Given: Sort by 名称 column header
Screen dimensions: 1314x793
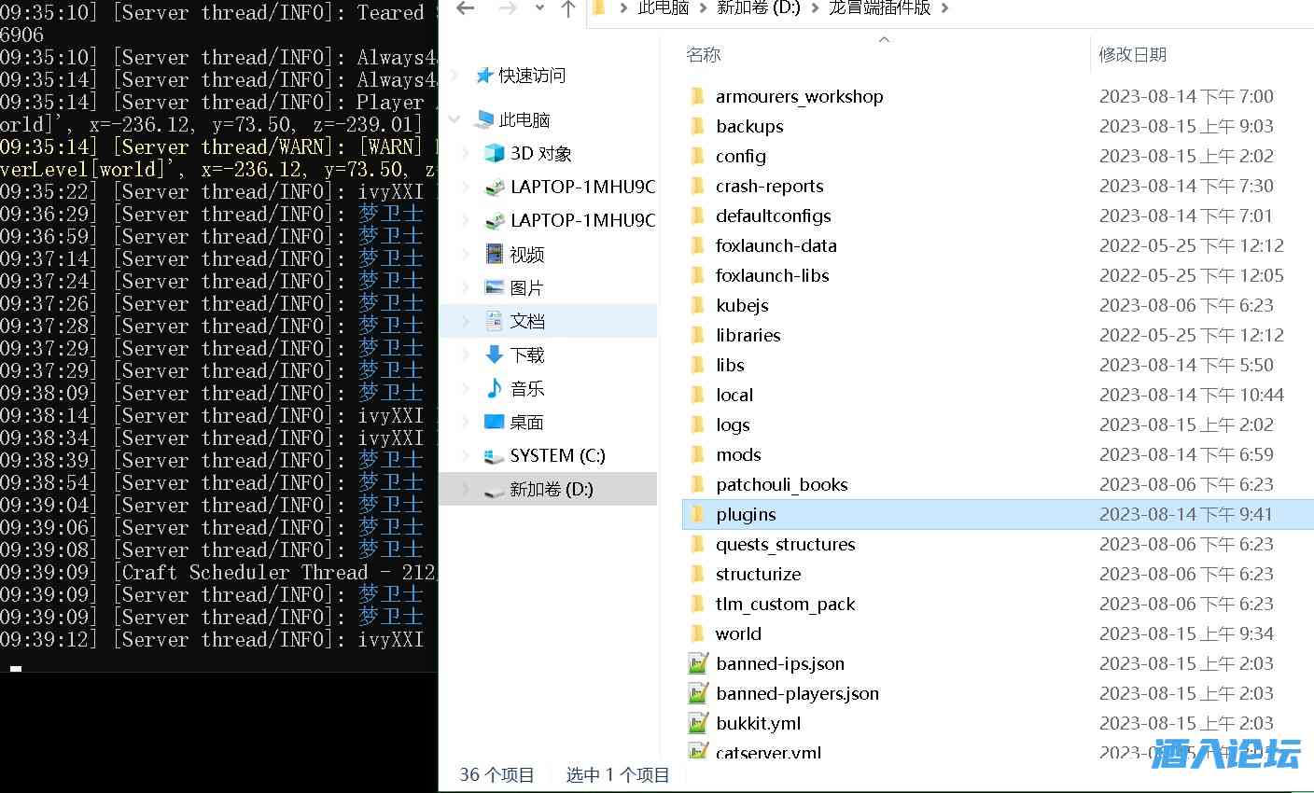Looking at the screenshot, I should click(x=704, y=55).
